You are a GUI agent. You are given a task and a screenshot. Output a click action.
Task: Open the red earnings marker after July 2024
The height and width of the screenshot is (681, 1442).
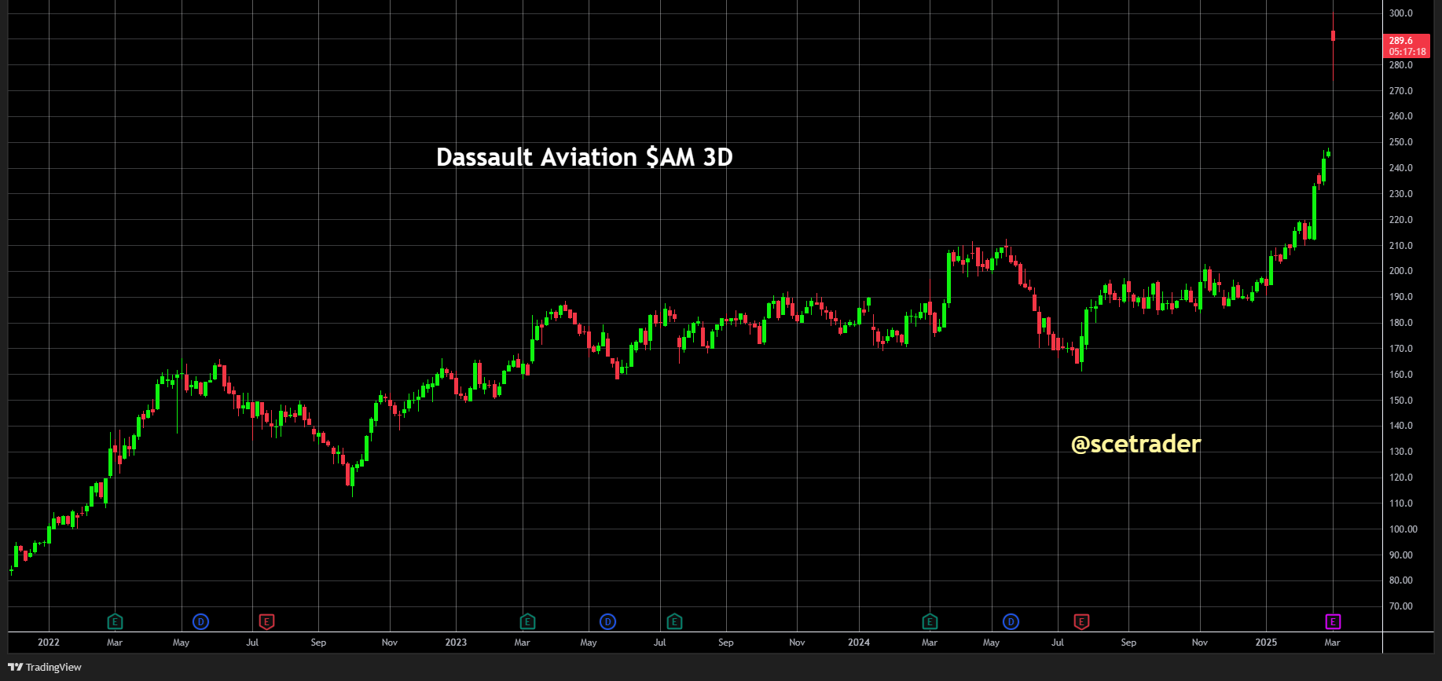[1081, 622]
